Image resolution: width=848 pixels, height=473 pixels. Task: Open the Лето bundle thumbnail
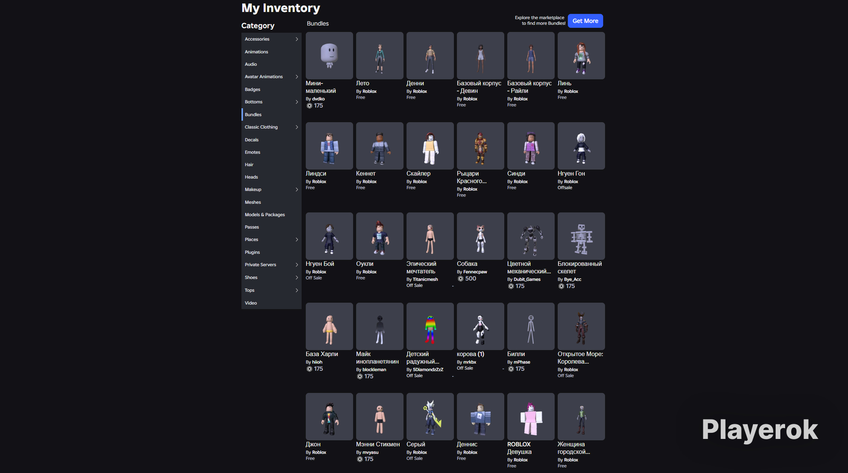380,56
